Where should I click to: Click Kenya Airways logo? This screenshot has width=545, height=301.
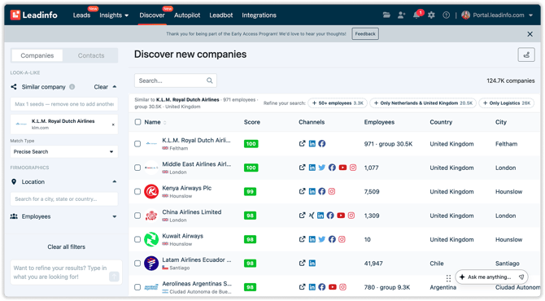tap(151, 191)
